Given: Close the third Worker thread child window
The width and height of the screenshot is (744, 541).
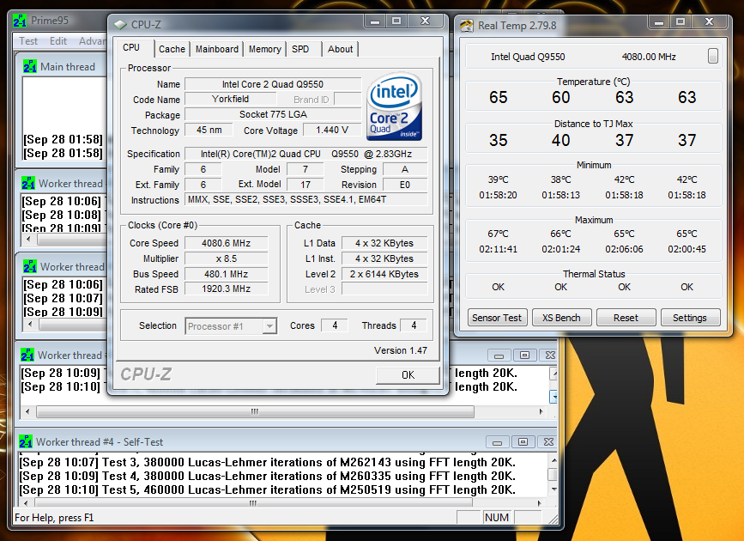Looking at the screenshot, I should click(550, 356).
